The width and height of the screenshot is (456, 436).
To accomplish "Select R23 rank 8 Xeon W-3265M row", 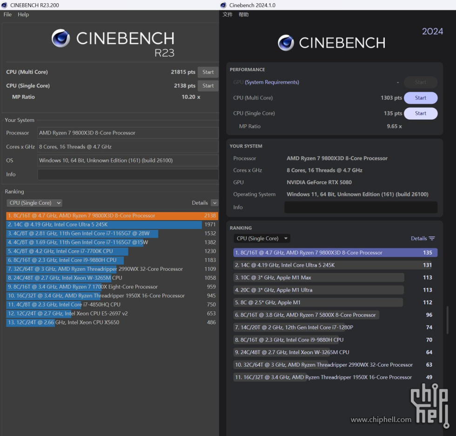I will coord(112,278).
